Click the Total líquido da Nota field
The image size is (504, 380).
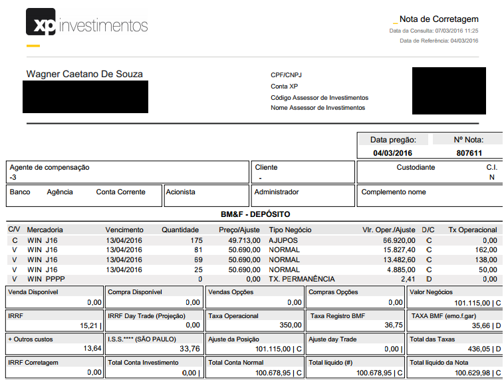point(455,367)
